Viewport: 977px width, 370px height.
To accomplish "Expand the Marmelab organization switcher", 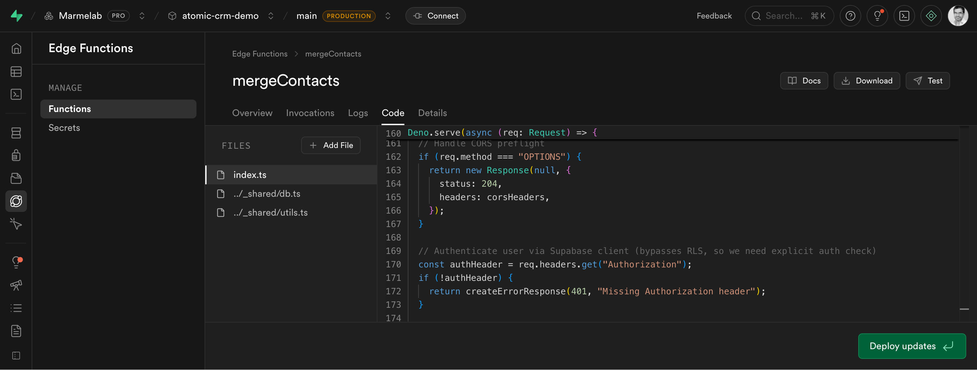I will pyautogui.click(x=142, y=16).
